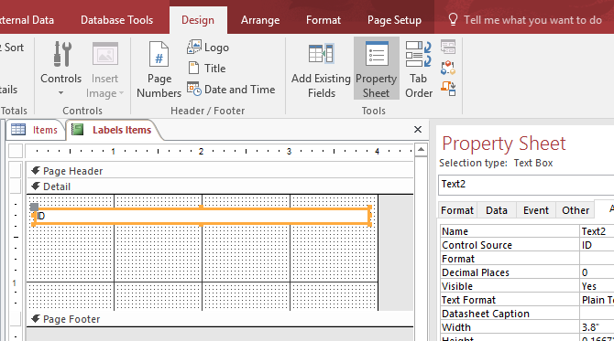This screenshot has width=614, height=341.
Task: Click the Datasheet Caption property field
Action: pyautogui.click(x=597, y=314)
